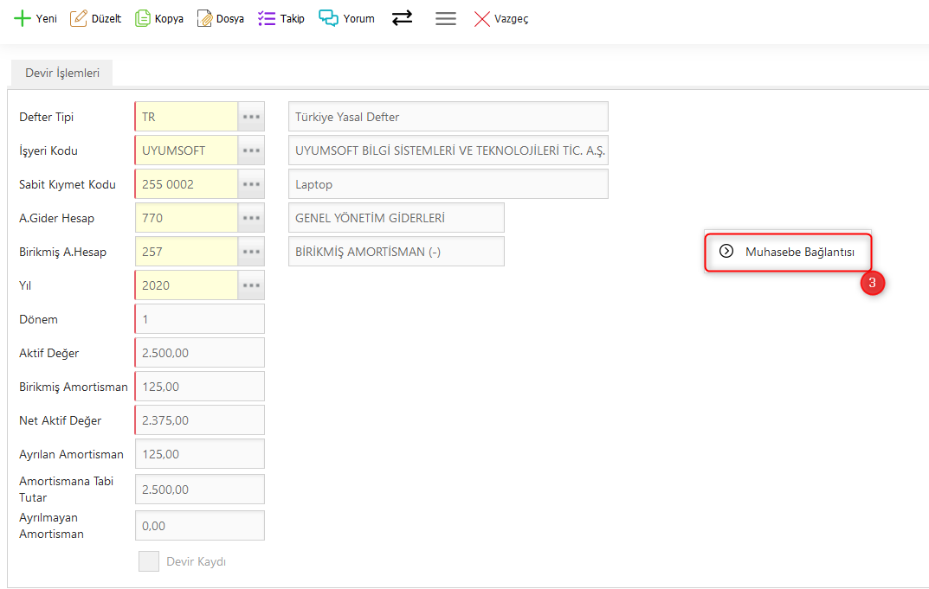This screenshot has width=929, height=589.
Task: Open the Sabit Kıymet Kodu lookup ellipsis
Action: [252, 184]
